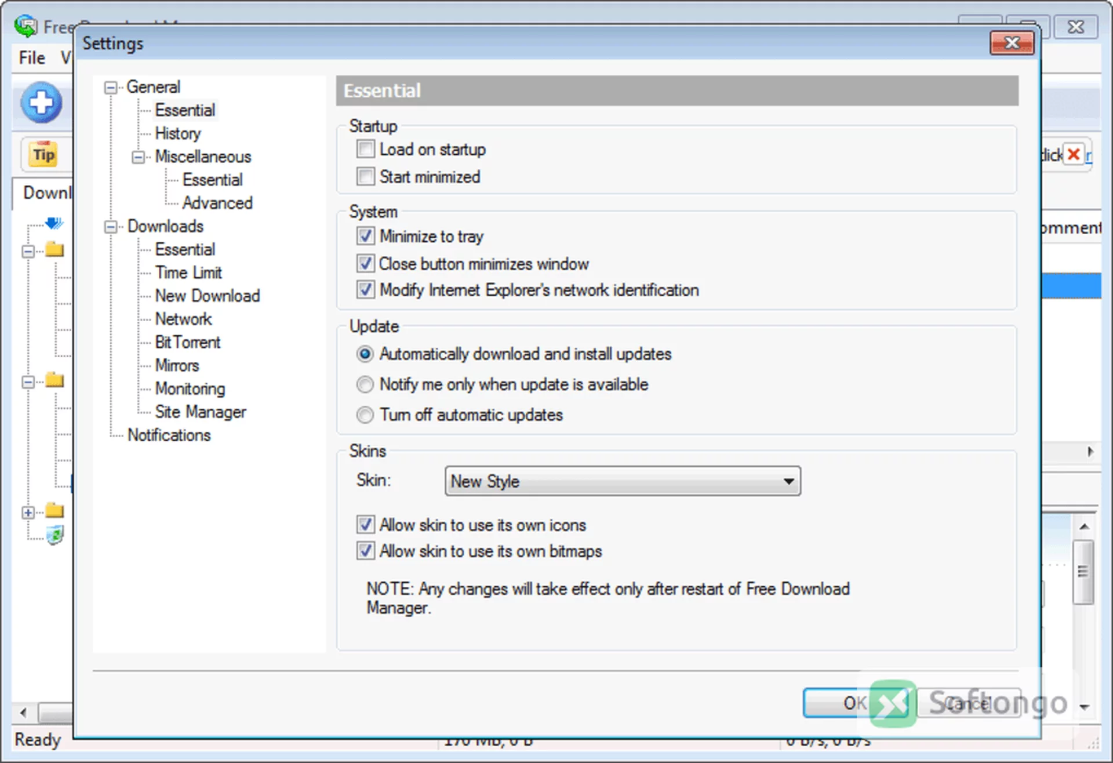Uncheck Minimize to tray

[x=366, y=236]
